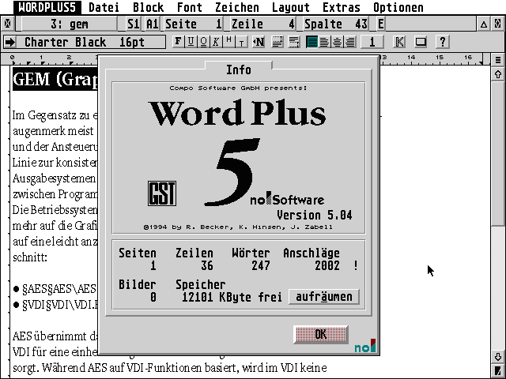Click the line starting 'sorgt. Während AES'

pyautogui.click(x=170, y=367)
